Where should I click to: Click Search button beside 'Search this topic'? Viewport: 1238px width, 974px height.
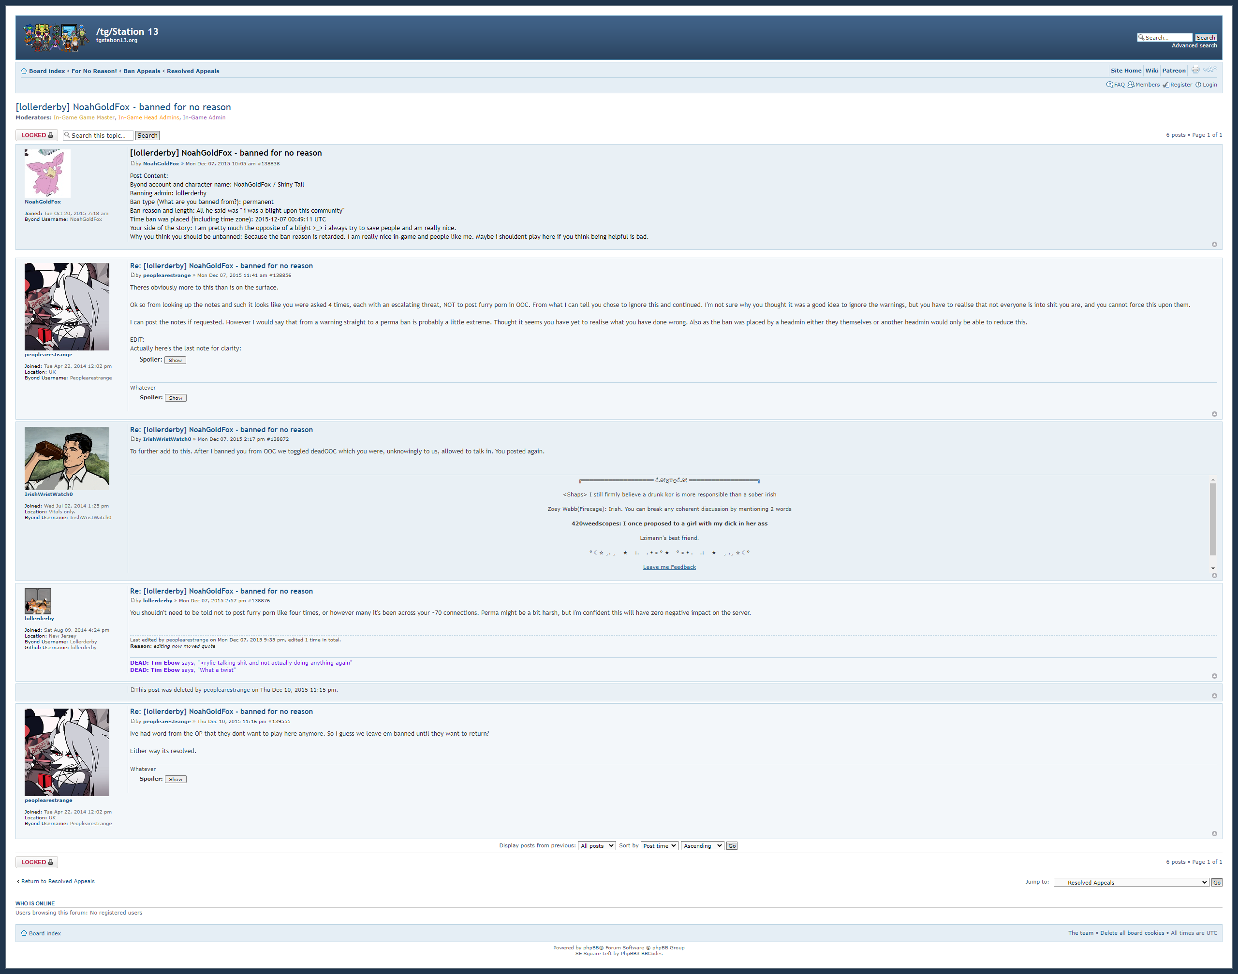tap(147, 136)
